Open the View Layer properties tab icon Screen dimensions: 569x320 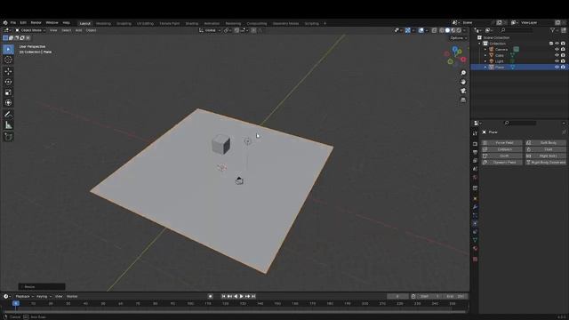click(x=475, y=161)
